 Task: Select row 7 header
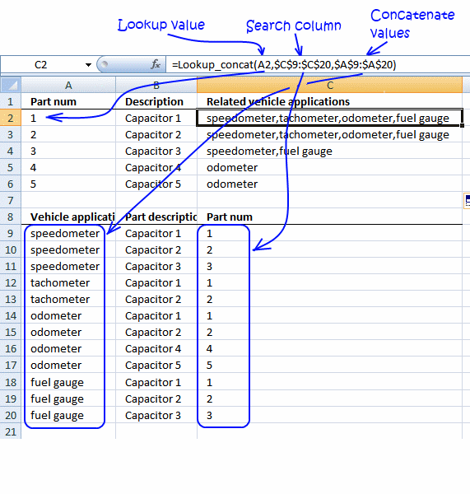(x=11, y=200)
